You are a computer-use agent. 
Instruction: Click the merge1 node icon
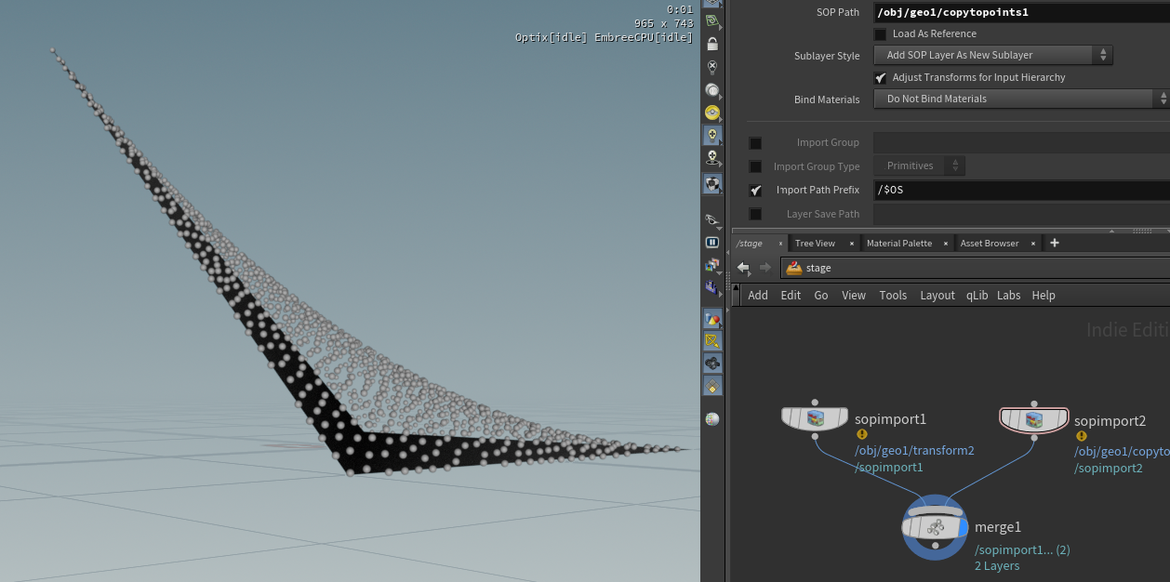click(935, 527)
